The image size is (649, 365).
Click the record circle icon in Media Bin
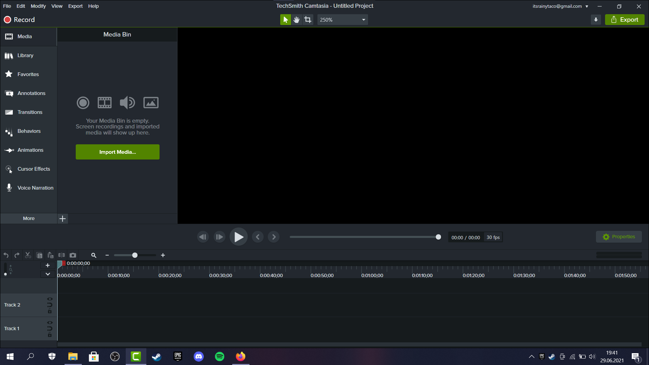[x=83, y=103]
